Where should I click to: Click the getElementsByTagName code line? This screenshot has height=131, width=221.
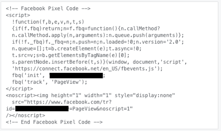click(70, 55)
